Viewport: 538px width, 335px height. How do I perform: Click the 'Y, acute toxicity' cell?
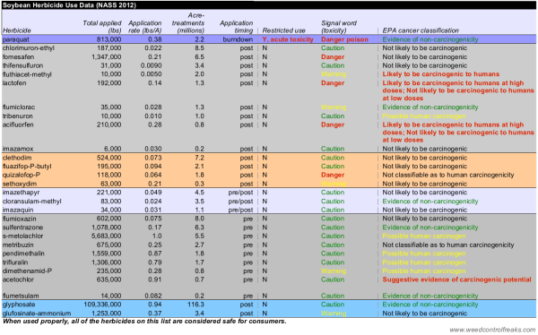coord(288,39)
